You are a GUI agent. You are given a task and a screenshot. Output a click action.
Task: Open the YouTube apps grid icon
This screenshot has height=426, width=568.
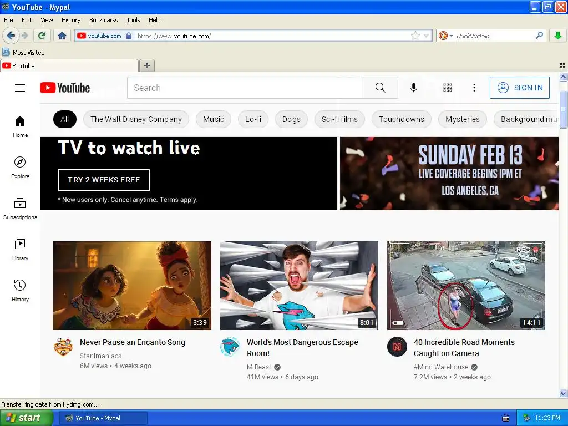coord(448,88)
